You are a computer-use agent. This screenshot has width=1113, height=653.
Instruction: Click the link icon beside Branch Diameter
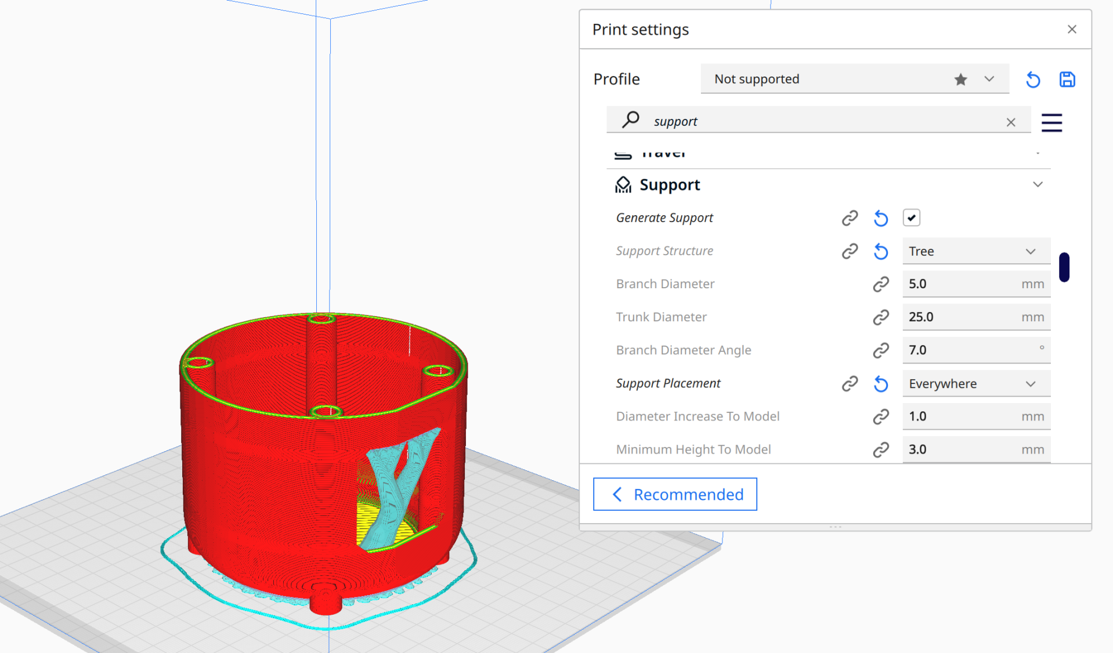pyautogui.click(x=880, y=284)
